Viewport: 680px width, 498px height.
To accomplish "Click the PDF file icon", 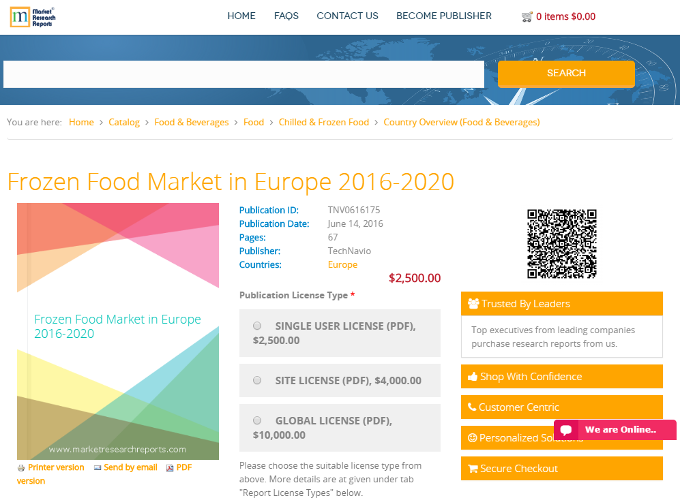I will click(x=170, y=468).
